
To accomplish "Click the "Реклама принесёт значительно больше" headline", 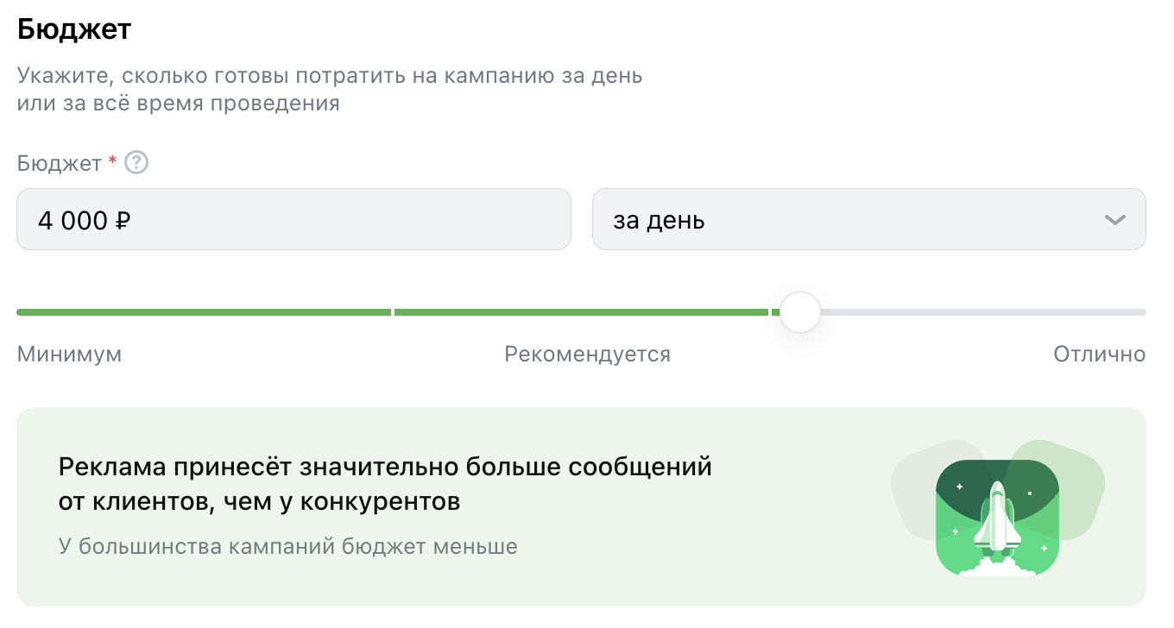I will pyautogui.click(x=385, y=467).
